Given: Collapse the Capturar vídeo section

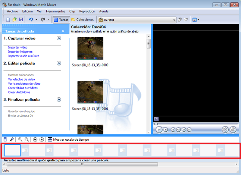Looking at the screenshot, I should (x=59, y=38).
